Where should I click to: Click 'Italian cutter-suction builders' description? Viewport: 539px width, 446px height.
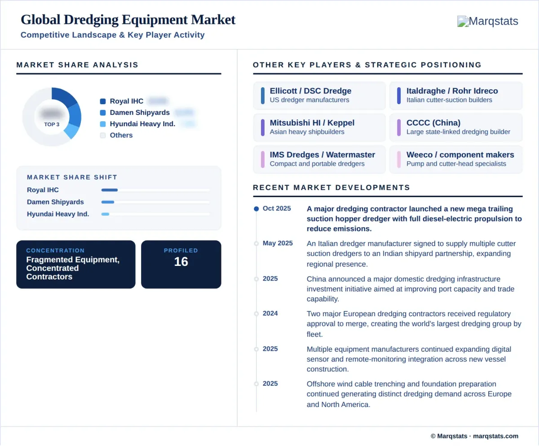coord(449,100)
